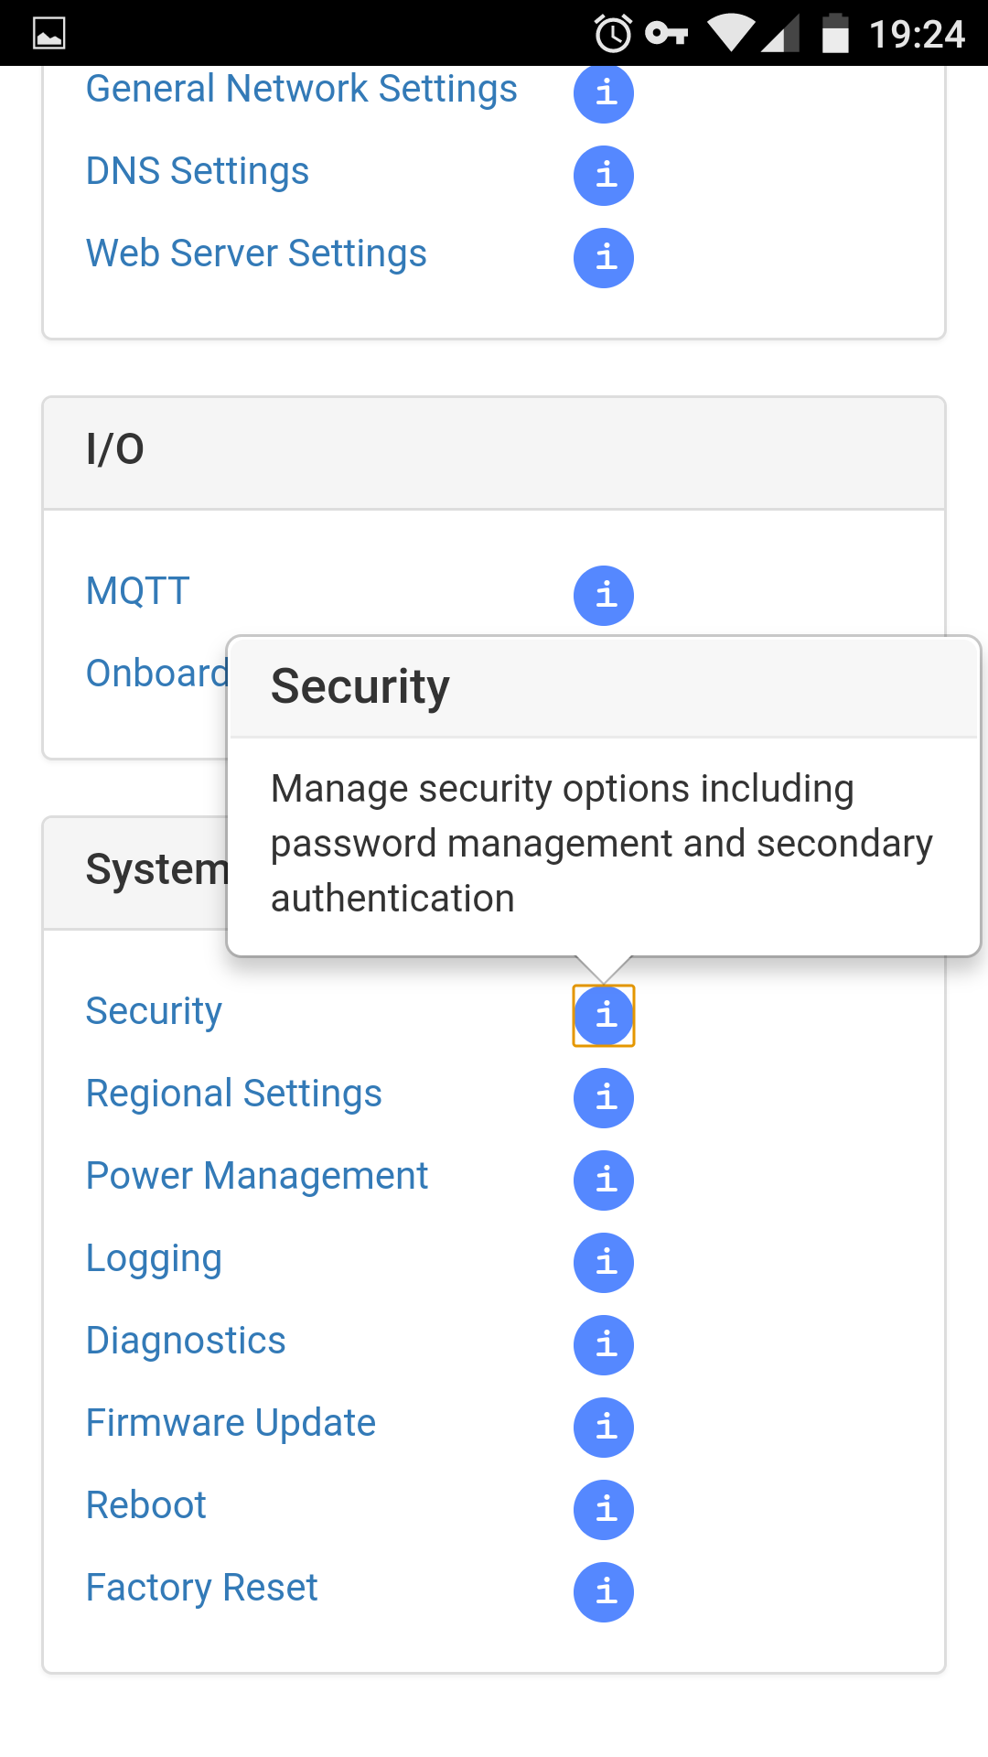This screenshot has height=1757, width=988.
Task: Open General Network Settings link
Action: tap(301, 90)
